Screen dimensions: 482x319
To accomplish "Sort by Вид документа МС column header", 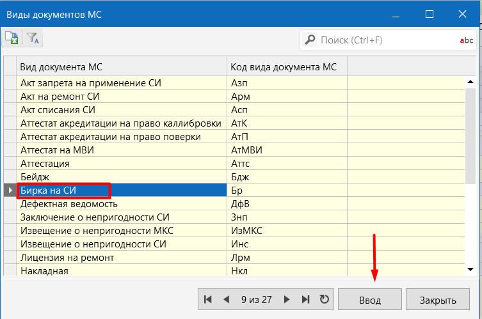I will tap(122, 66).
